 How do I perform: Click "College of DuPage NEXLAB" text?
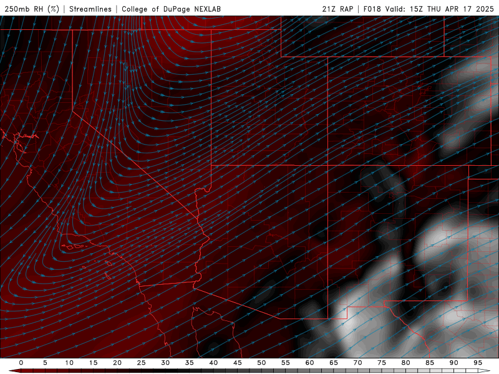[x=171, y=9]
